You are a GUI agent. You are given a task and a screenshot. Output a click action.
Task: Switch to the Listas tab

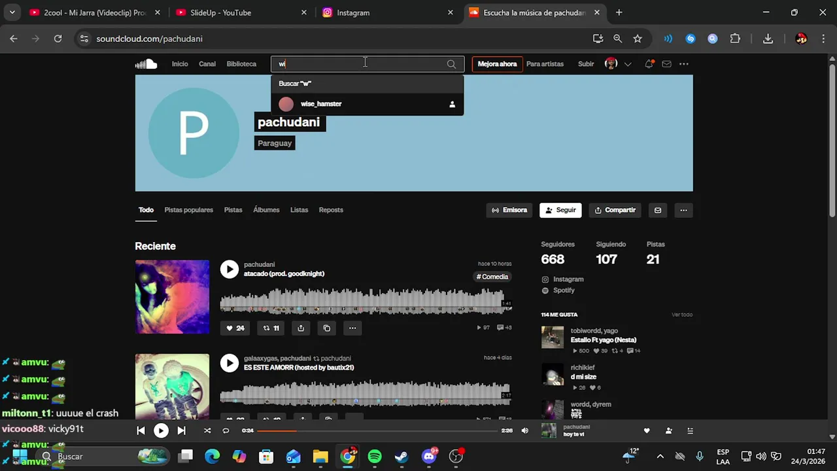pos(299,210)
